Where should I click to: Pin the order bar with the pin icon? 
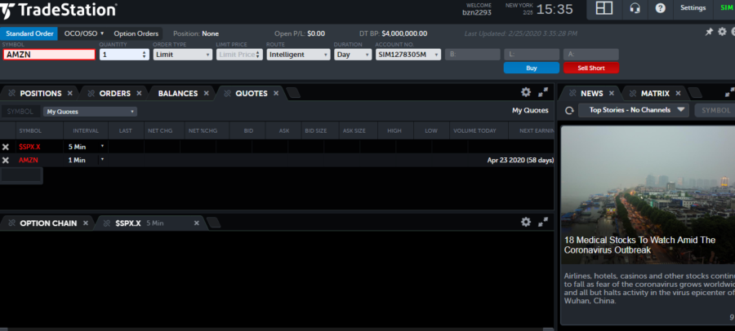pyautogui.click(x=709, y=32)
